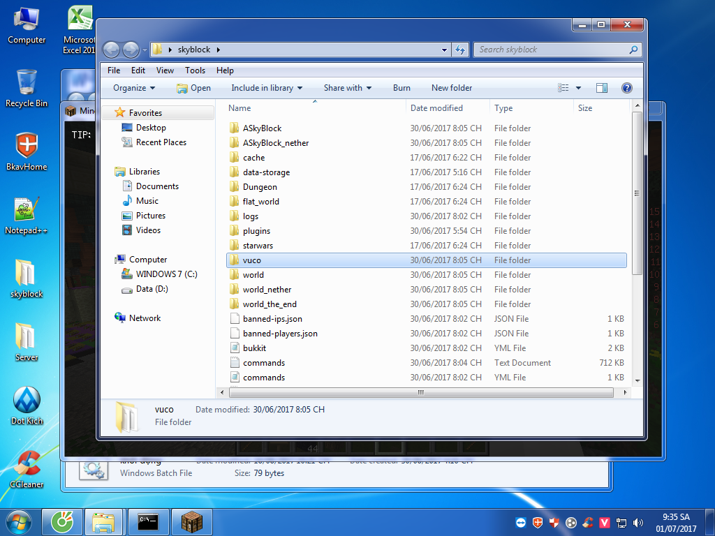This screenshot has width=715, height=536.
Task: Select the Server folder on the desktop
Action: pyautogui.click(x=27, y=342)
